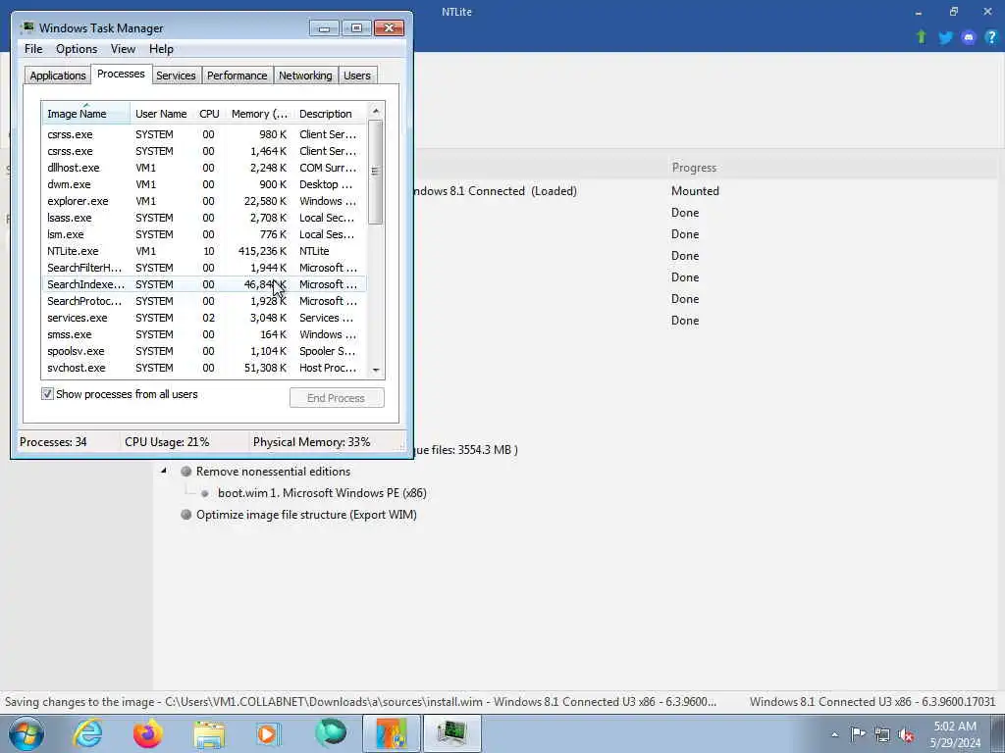Open File Explorer folder taskbar icon
This screenshot has height=753, width=1005.
210,733
